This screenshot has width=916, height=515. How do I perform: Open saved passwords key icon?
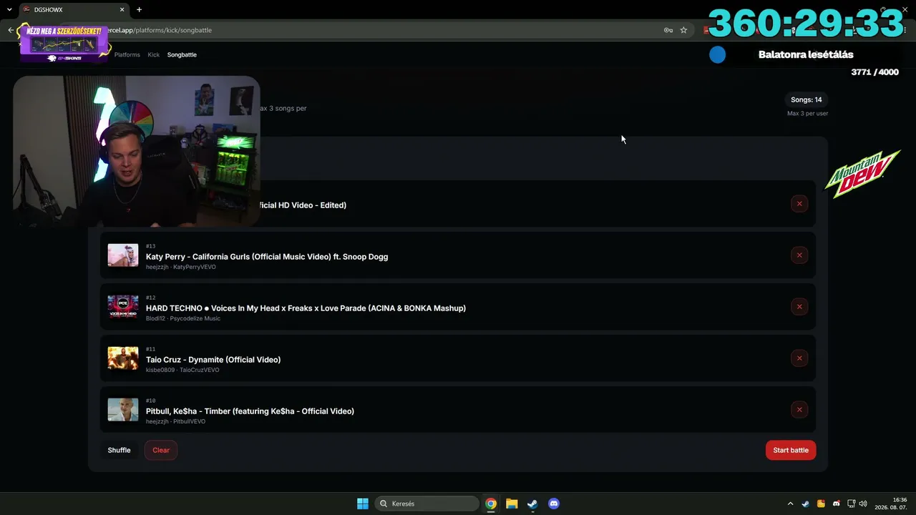click(668, 30)
